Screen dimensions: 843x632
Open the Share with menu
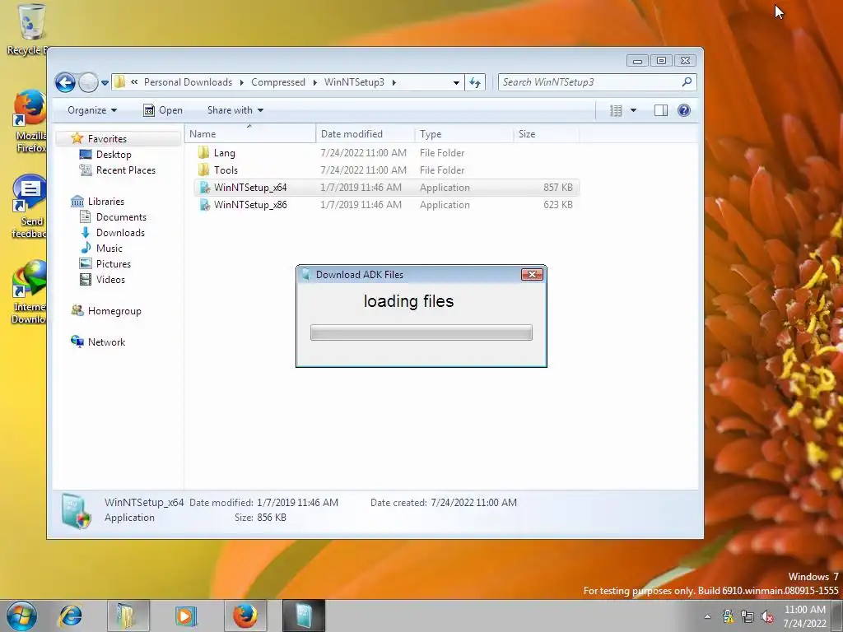coord(235,110)
